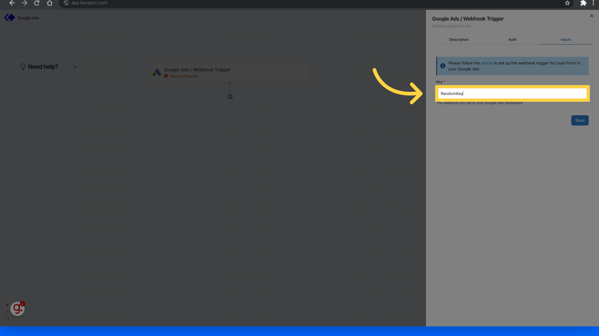Bookmark this page with star icon

pyautogui.click(x=567, y=3)
